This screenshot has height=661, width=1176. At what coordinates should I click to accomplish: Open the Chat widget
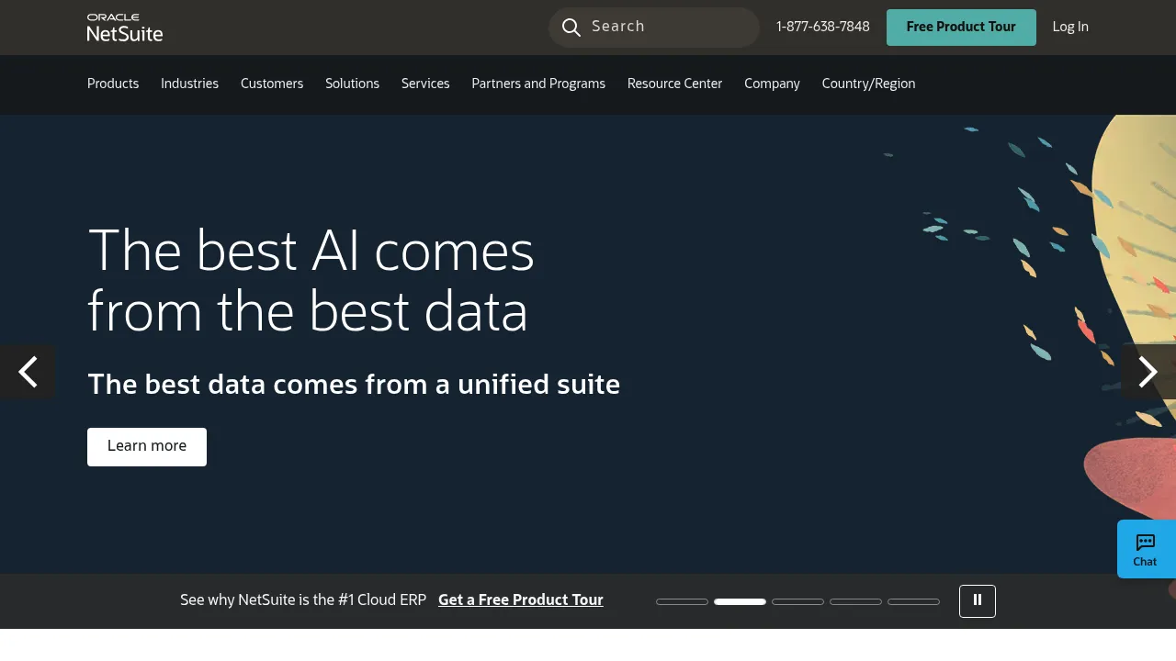click(x=1146, y=549)
